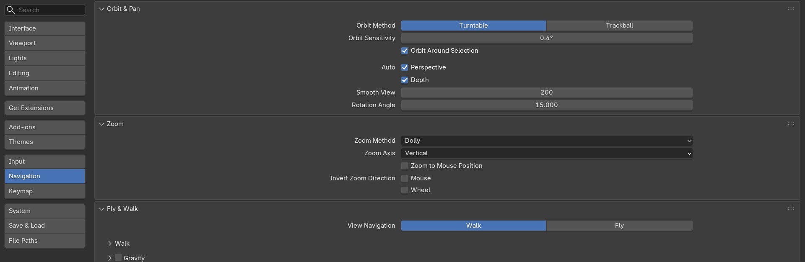Viewport: 805px width, 262px height.
Task: Open the Zoom Axis dropdown
Action: coord(547,153)
